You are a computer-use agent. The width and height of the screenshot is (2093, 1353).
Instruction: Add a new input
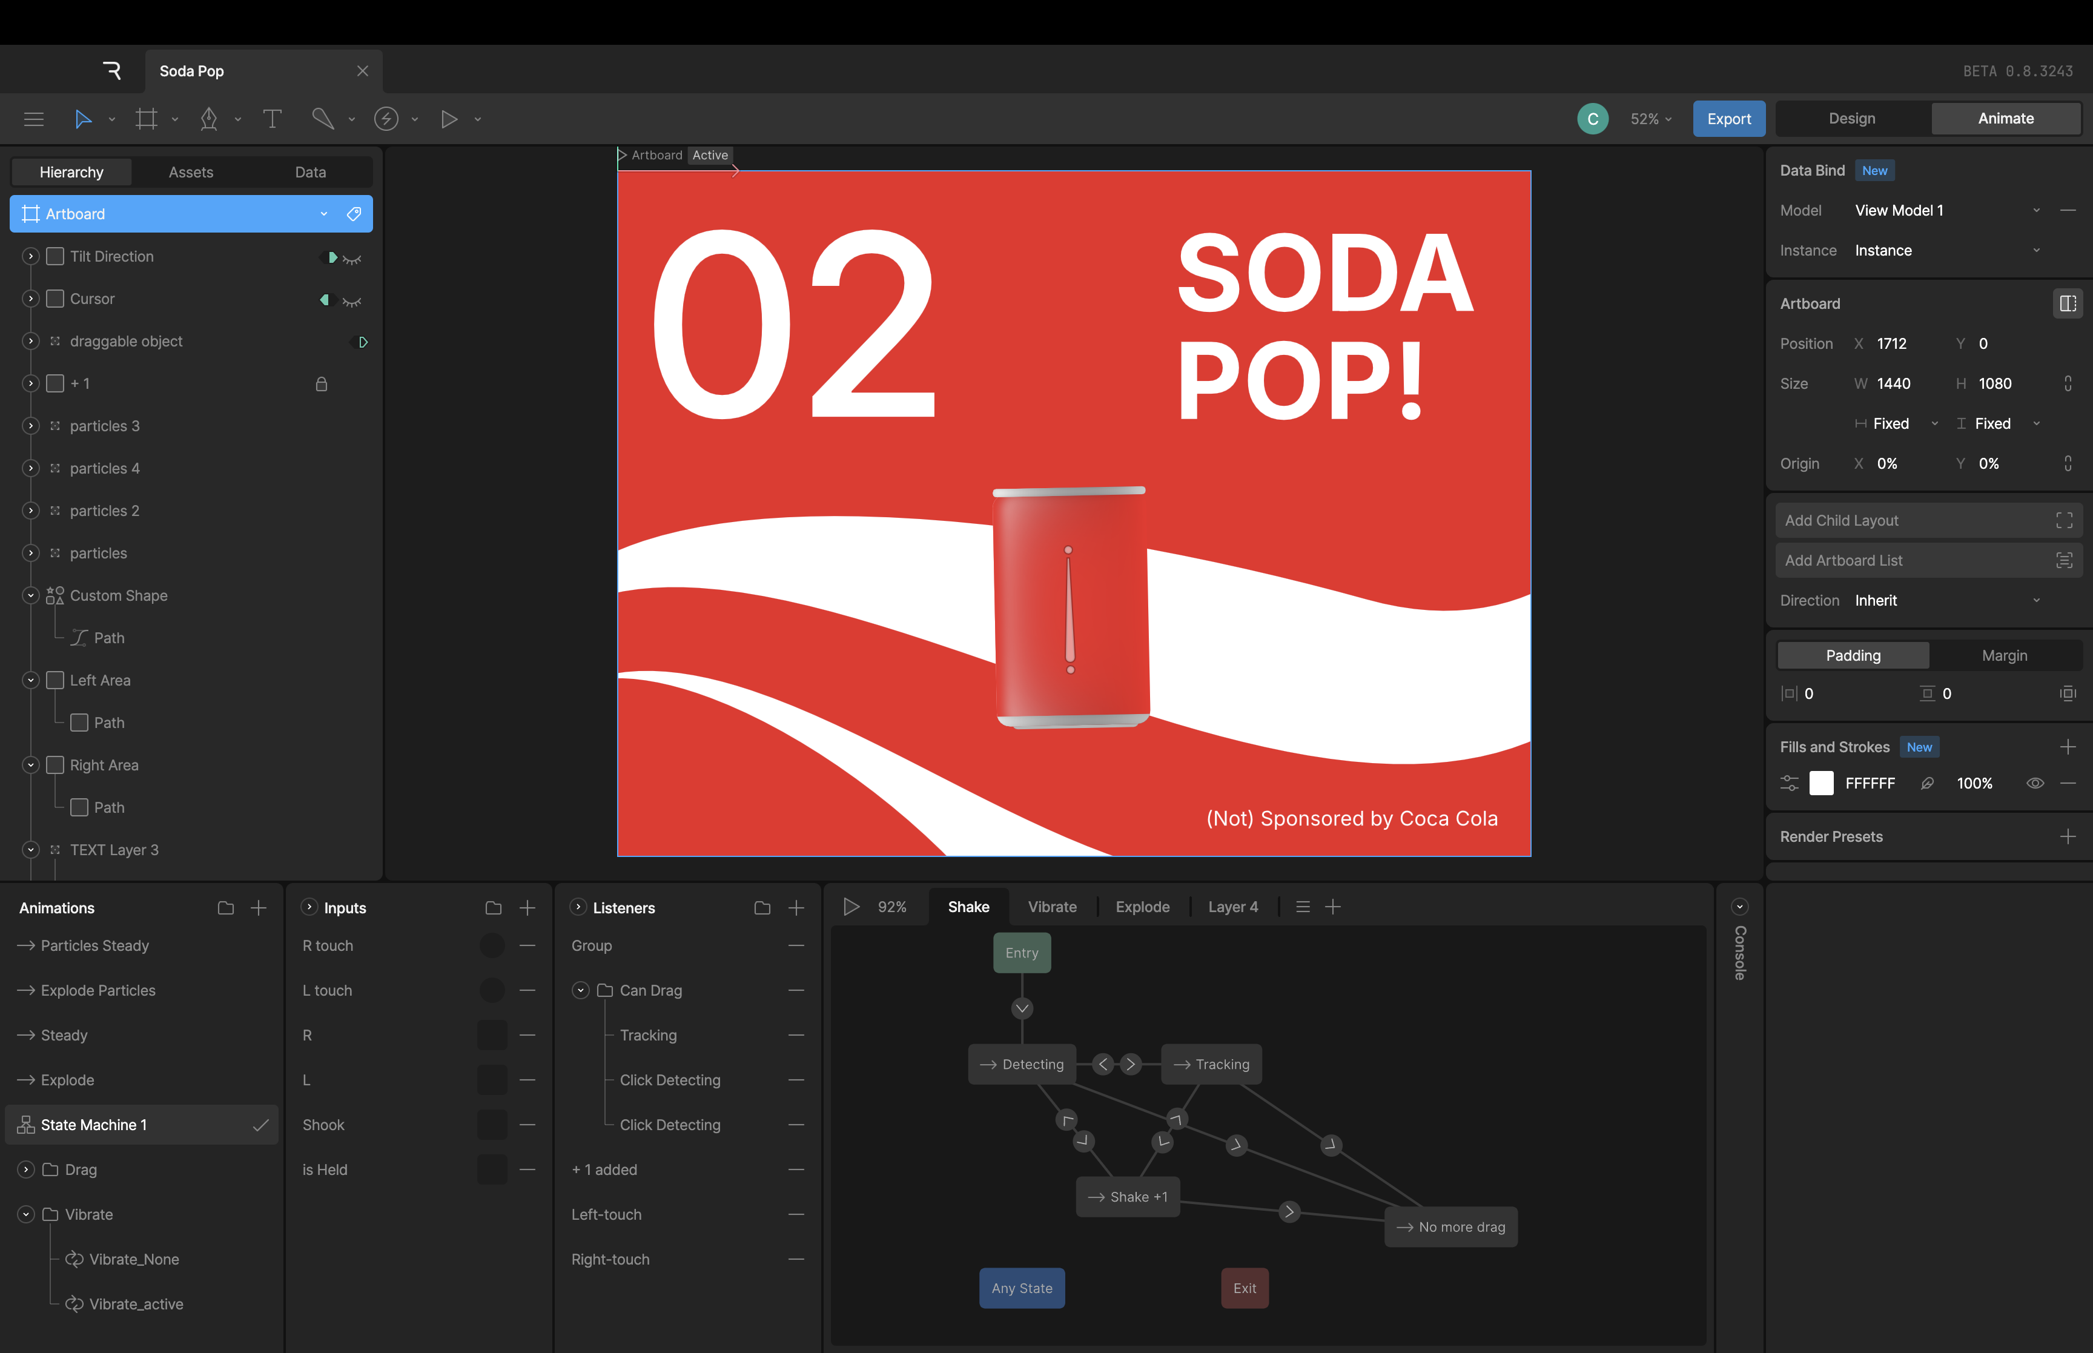point(527,908)
